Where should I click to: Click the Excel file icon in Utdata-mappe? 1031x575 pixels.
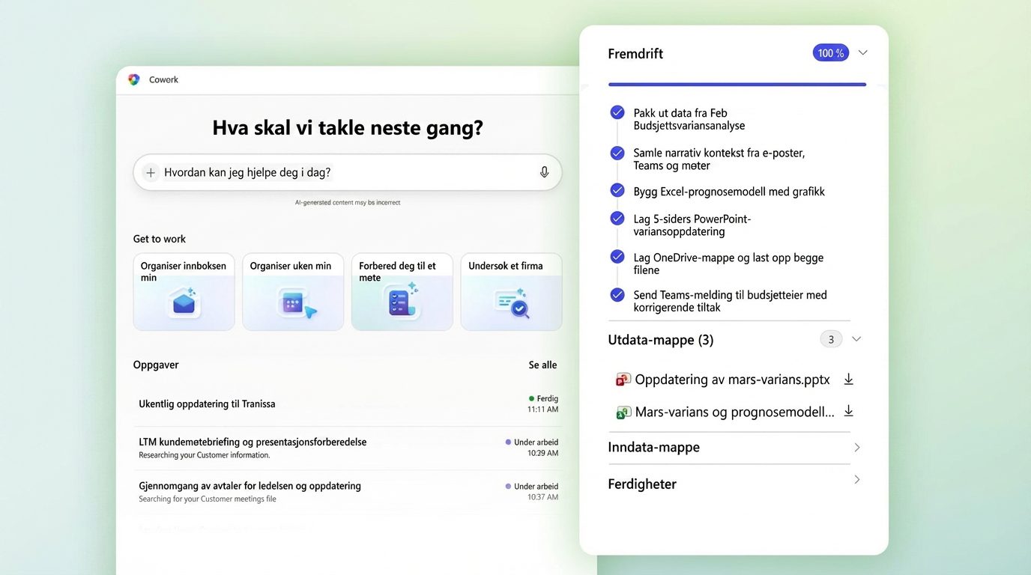coord(623,412)
